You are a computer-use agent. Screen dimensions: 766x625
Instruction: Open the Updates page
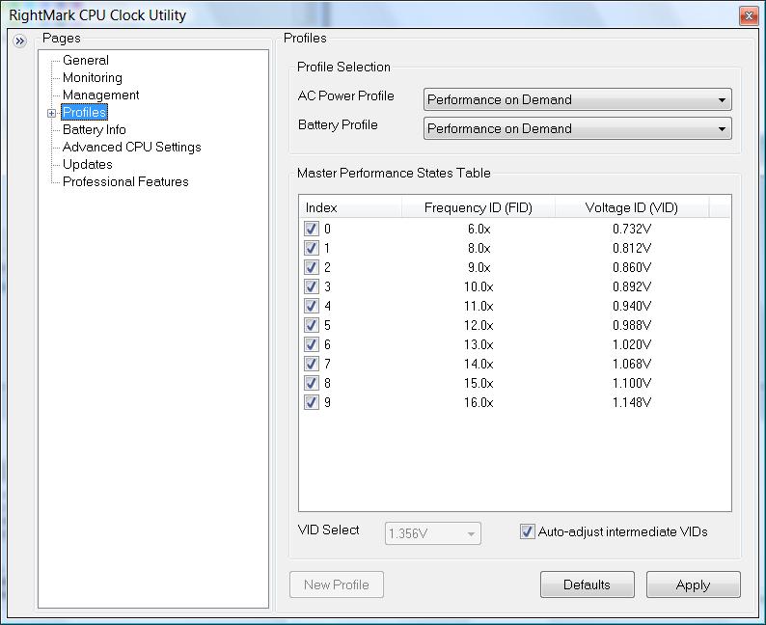[88, 164]
